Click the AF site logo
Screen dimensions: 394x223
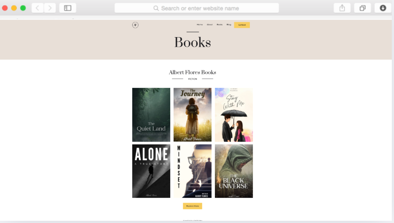point(135,25)
